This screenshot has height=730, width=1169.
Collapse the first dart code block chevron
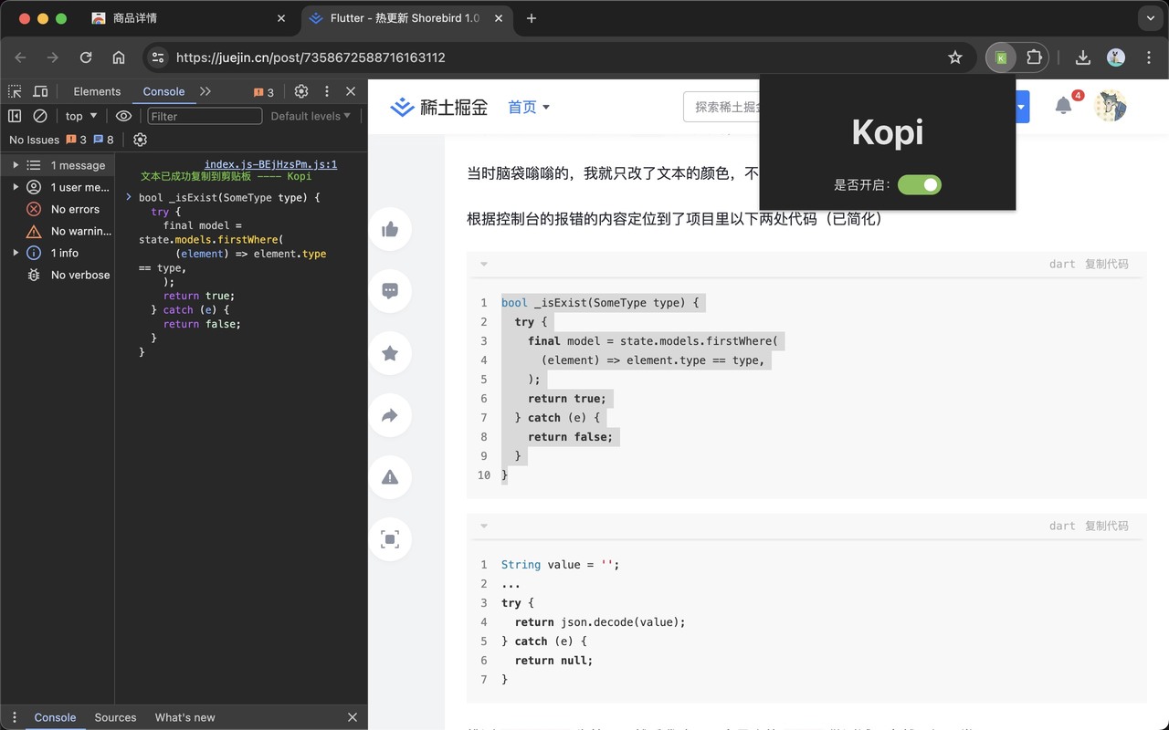click(x=484, y=264)
